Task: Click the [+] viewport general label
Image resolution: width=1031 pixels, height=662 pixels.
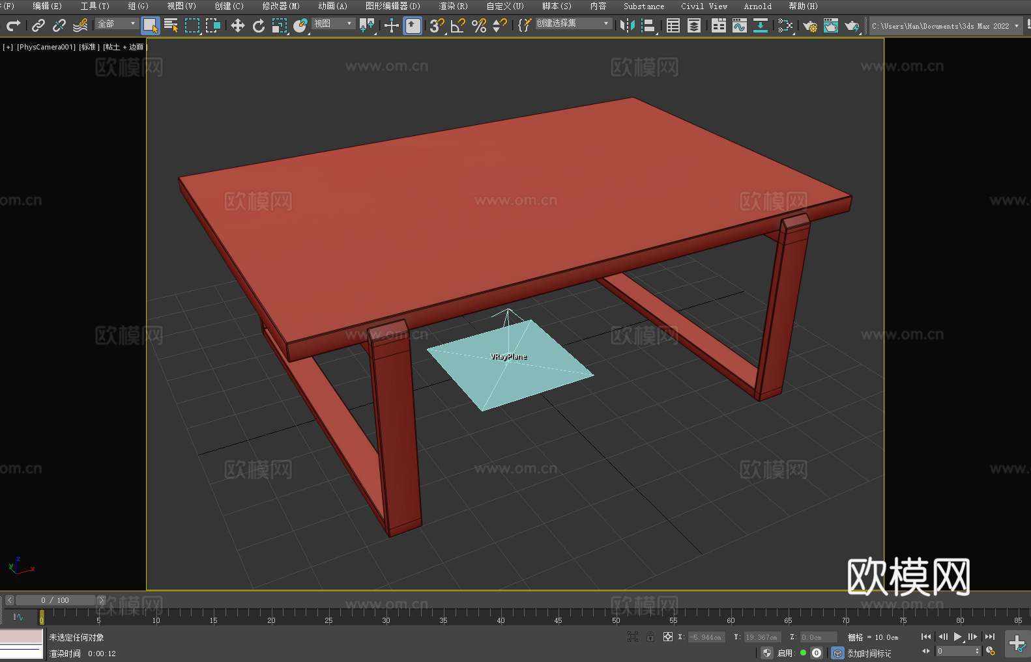Action: click(x=8, y=47)
